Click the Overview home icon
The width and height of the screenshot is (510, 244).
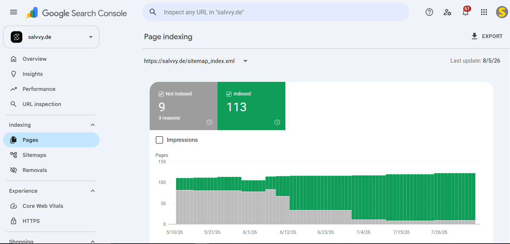click(14, 59)
